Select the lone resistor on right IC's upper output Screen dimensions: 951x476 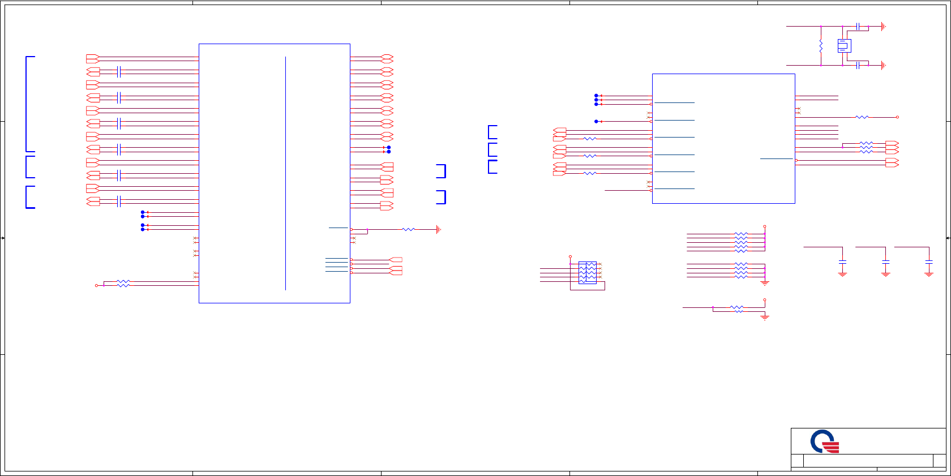(862, 117)
